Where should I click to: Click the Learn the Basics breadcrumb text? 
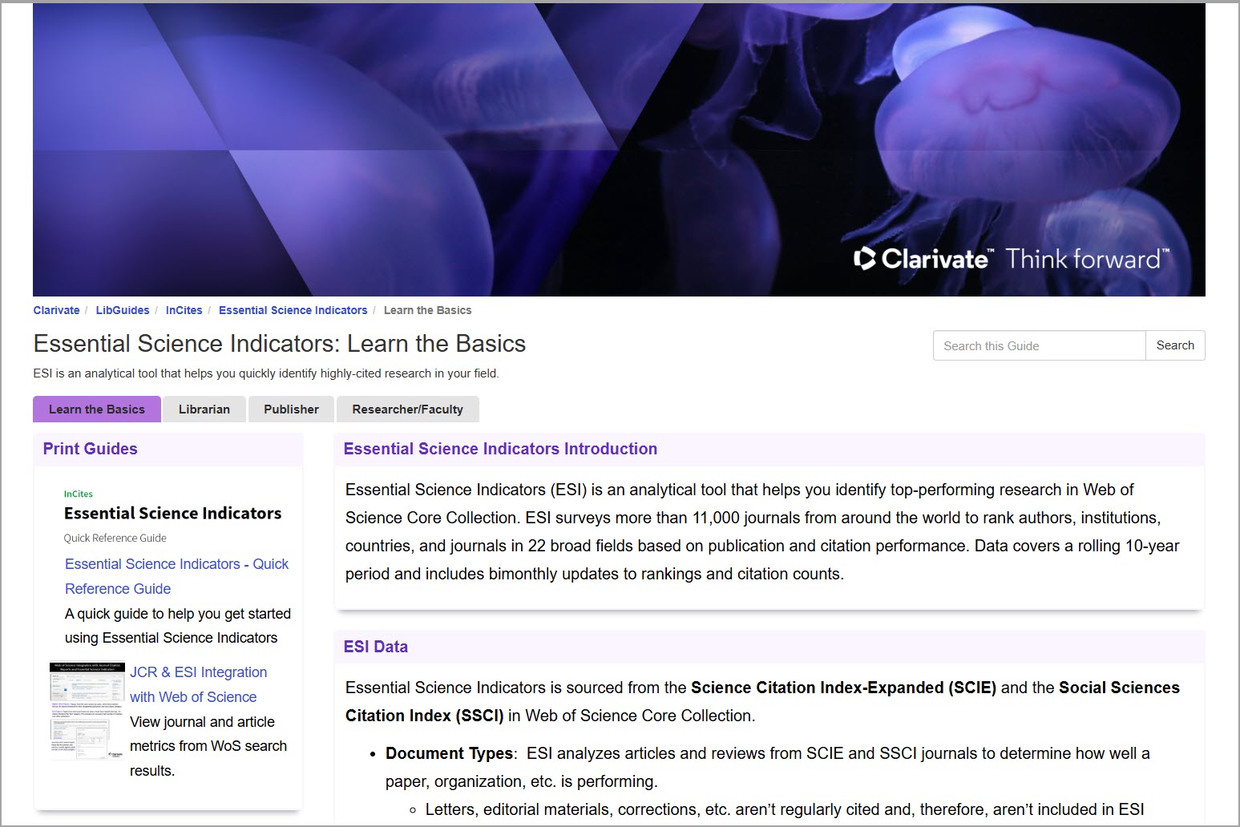(427, 310)
